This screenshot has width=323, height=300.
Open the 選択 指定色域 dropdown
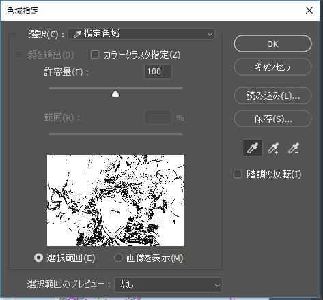tap(141, 34)
